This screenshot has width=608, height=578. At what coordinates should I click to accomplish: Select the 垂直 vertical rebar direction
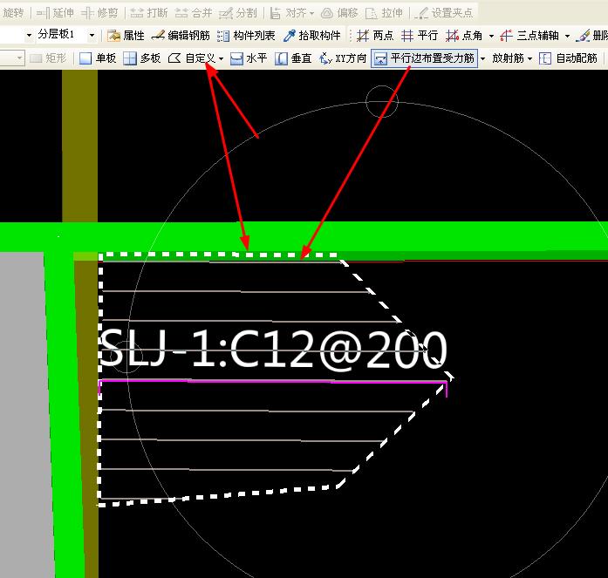click(294, 58)
